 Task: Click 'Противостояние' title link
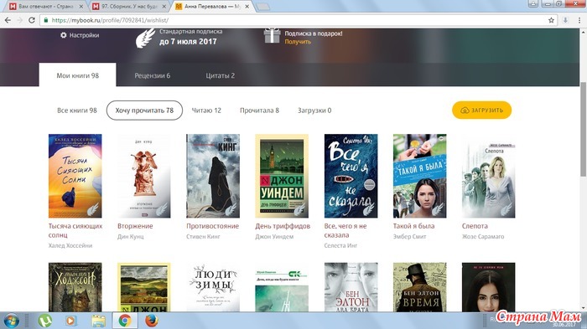click(x=213, y=226)
